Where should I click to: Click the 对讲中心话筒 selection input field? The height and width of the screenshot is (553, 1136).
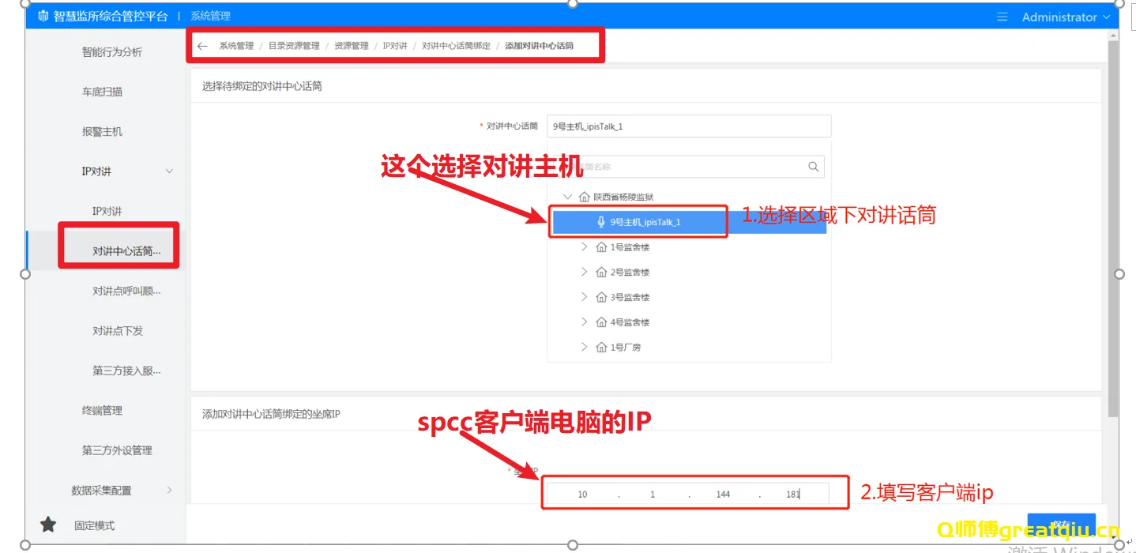tap(688, 126)
